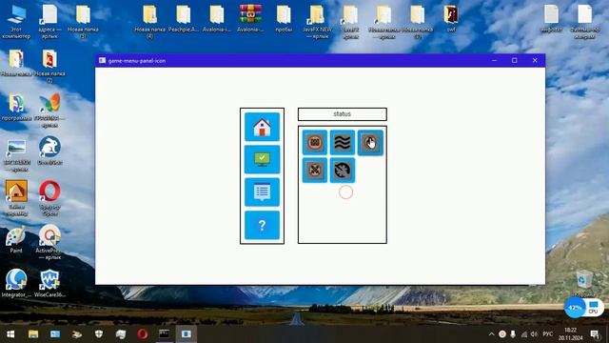Open the black console window taskbar icon
Image resolution: width=609 pixels, height=343 pixels.
(165, 334)
